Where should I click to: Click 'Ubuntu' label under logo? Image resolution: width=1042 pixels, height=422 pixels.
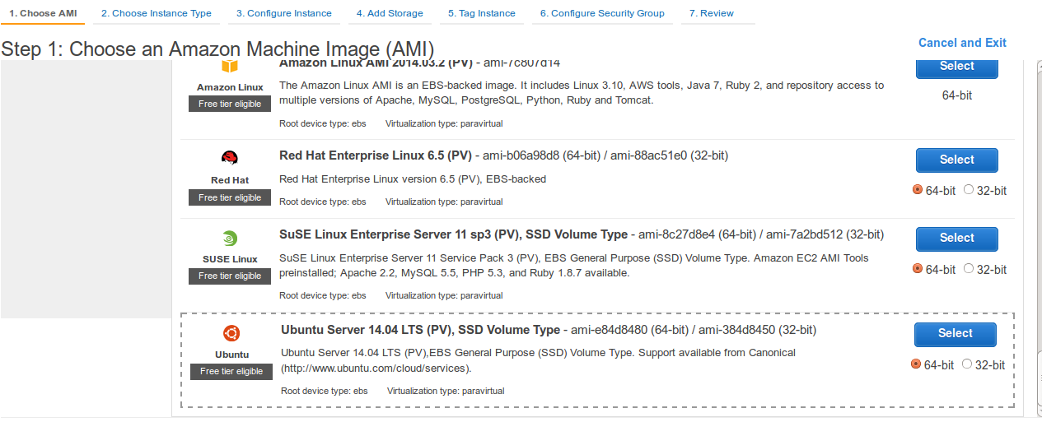coord(231,355)
